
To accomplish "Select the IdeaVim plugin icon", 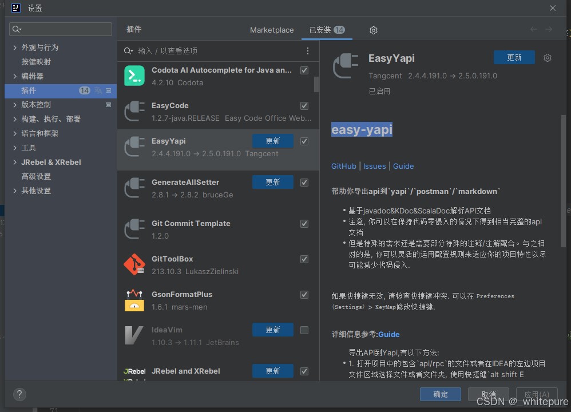I will point(134,335).
